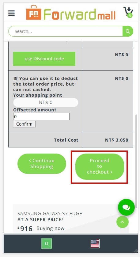Click the magnifier search button

(128, 31)
